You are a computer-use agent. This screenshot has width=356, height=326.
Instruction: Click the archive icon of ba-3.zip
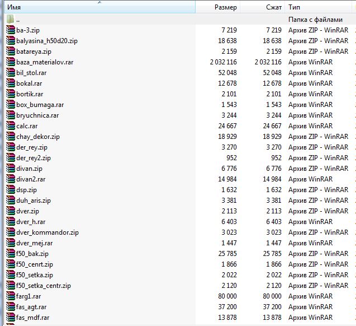[11, 30]
